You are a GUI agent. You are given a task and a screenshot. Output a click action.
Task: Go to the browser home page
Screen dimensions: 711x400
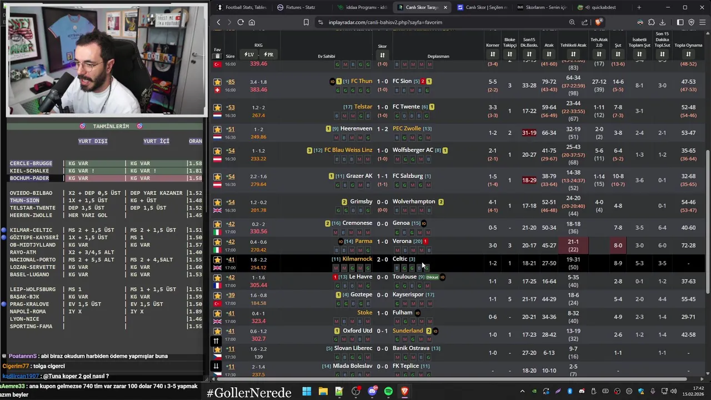tap(252, 22)
